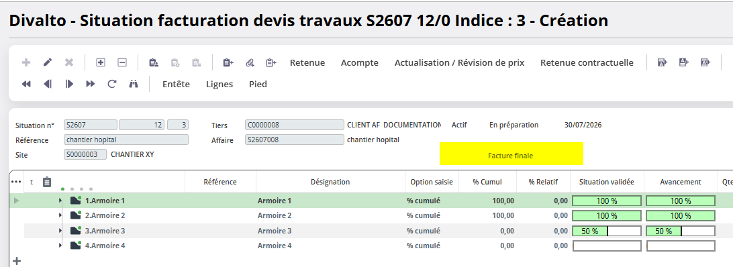Select the 4.Armoire 4 row label

pos(105,246)
